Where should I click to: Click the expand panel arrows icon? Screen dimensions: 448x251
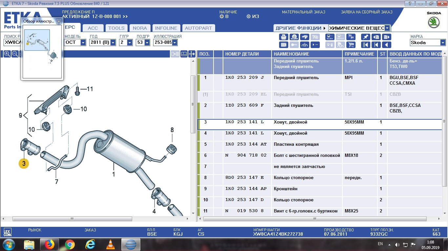pyautogui.click(x=192, y=54)
